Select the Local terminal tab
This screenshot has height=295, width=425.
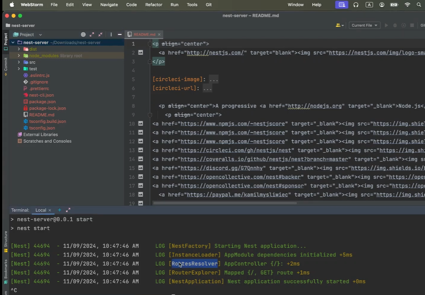point(40,210)
